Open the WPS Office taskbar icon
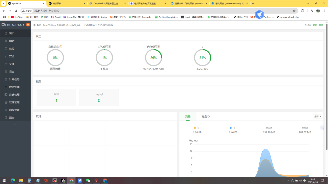Viewport: 328px width, 184px height. [46, 181]
